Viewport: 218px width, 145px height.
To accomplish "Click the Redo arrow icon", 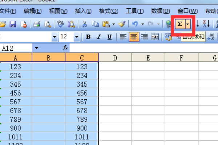I will (151, 24).
